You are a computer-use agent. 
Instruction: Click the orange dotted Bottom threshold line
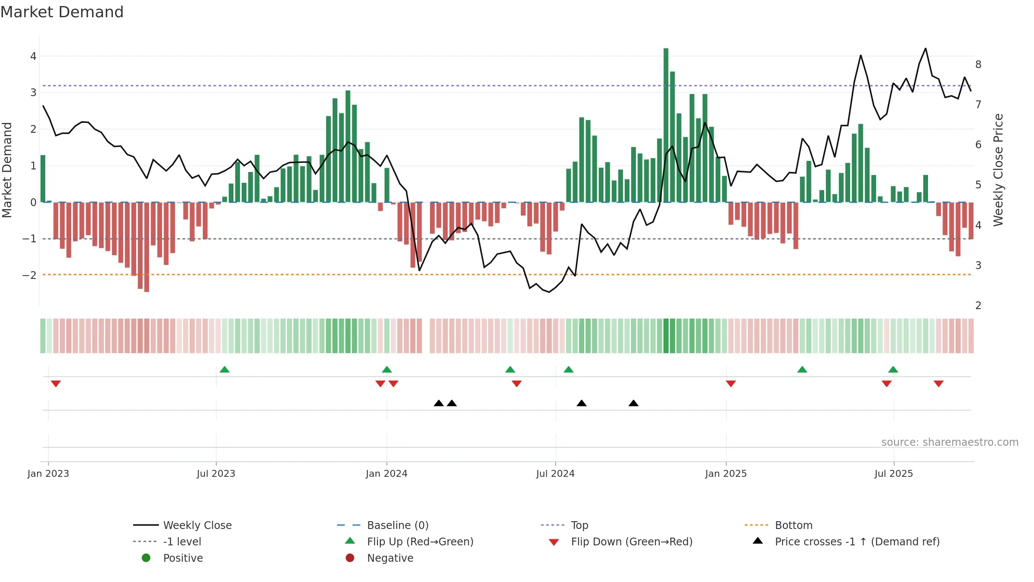pos(507,275)
